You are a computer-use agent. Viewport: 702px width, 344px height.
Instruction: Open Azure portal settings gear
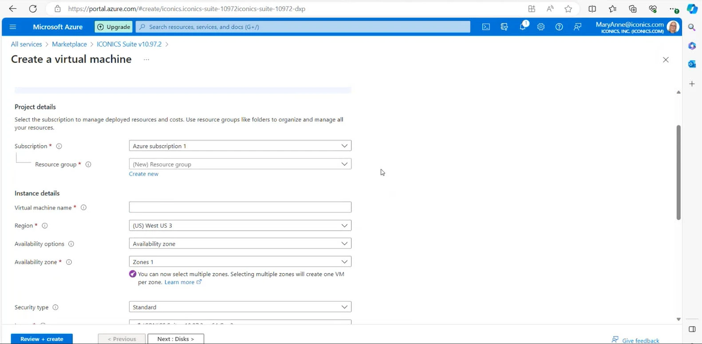(x=540, y=27)
